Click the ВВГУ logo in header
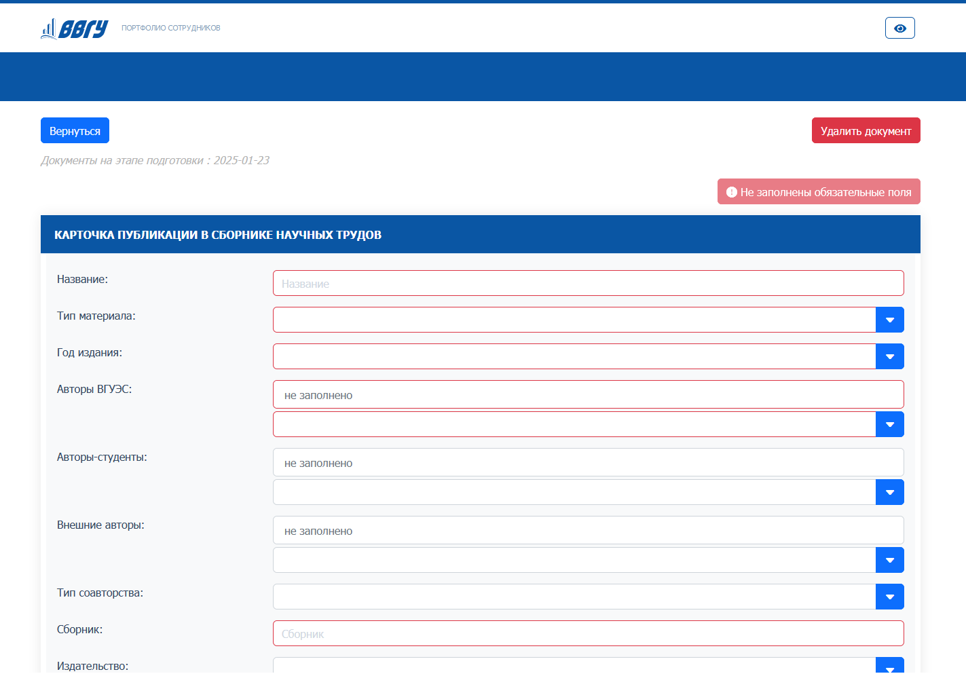The width and height of the screenshot is (966, 676). click(75, 29)
